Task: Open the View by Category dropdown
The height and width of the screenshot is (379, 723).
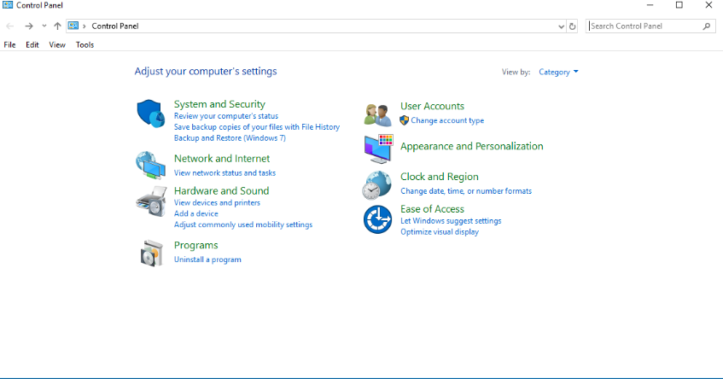Action: click(558, 72)
